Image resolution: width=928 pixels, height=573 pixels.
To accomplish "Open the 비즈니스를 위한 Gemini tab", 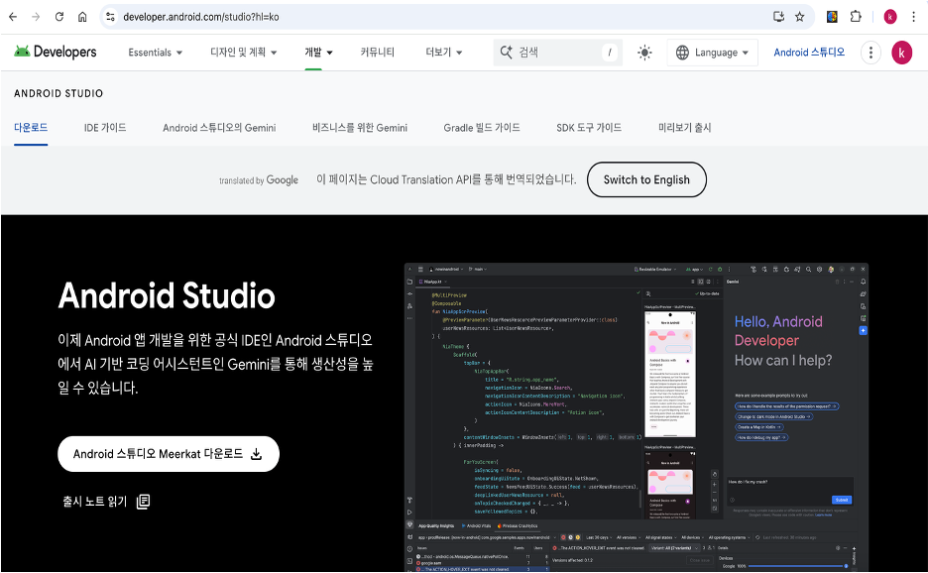I will click(x=360, y=127).
